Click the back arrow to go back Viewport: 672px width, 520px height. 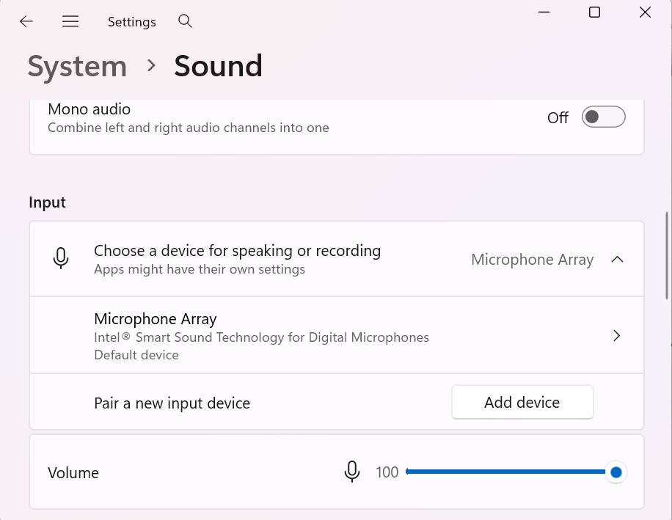[x=26, y=21]
